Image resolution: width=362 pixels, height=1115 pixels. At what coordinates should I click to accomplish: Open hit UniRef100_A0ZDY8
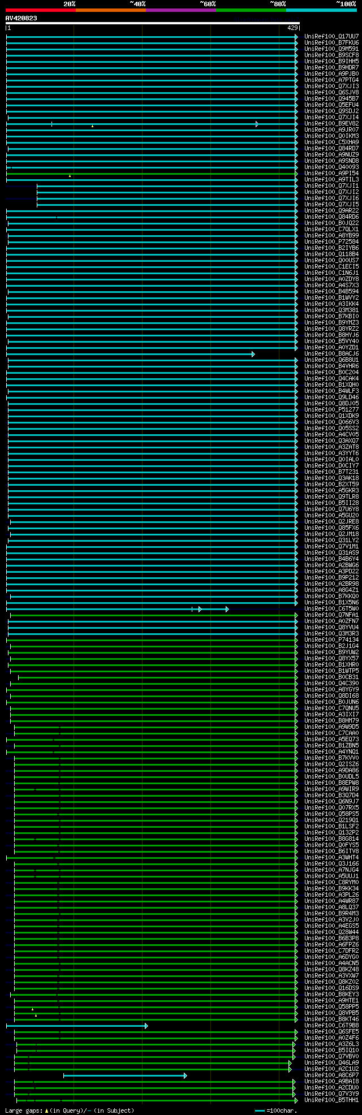(x=331, y=279)
